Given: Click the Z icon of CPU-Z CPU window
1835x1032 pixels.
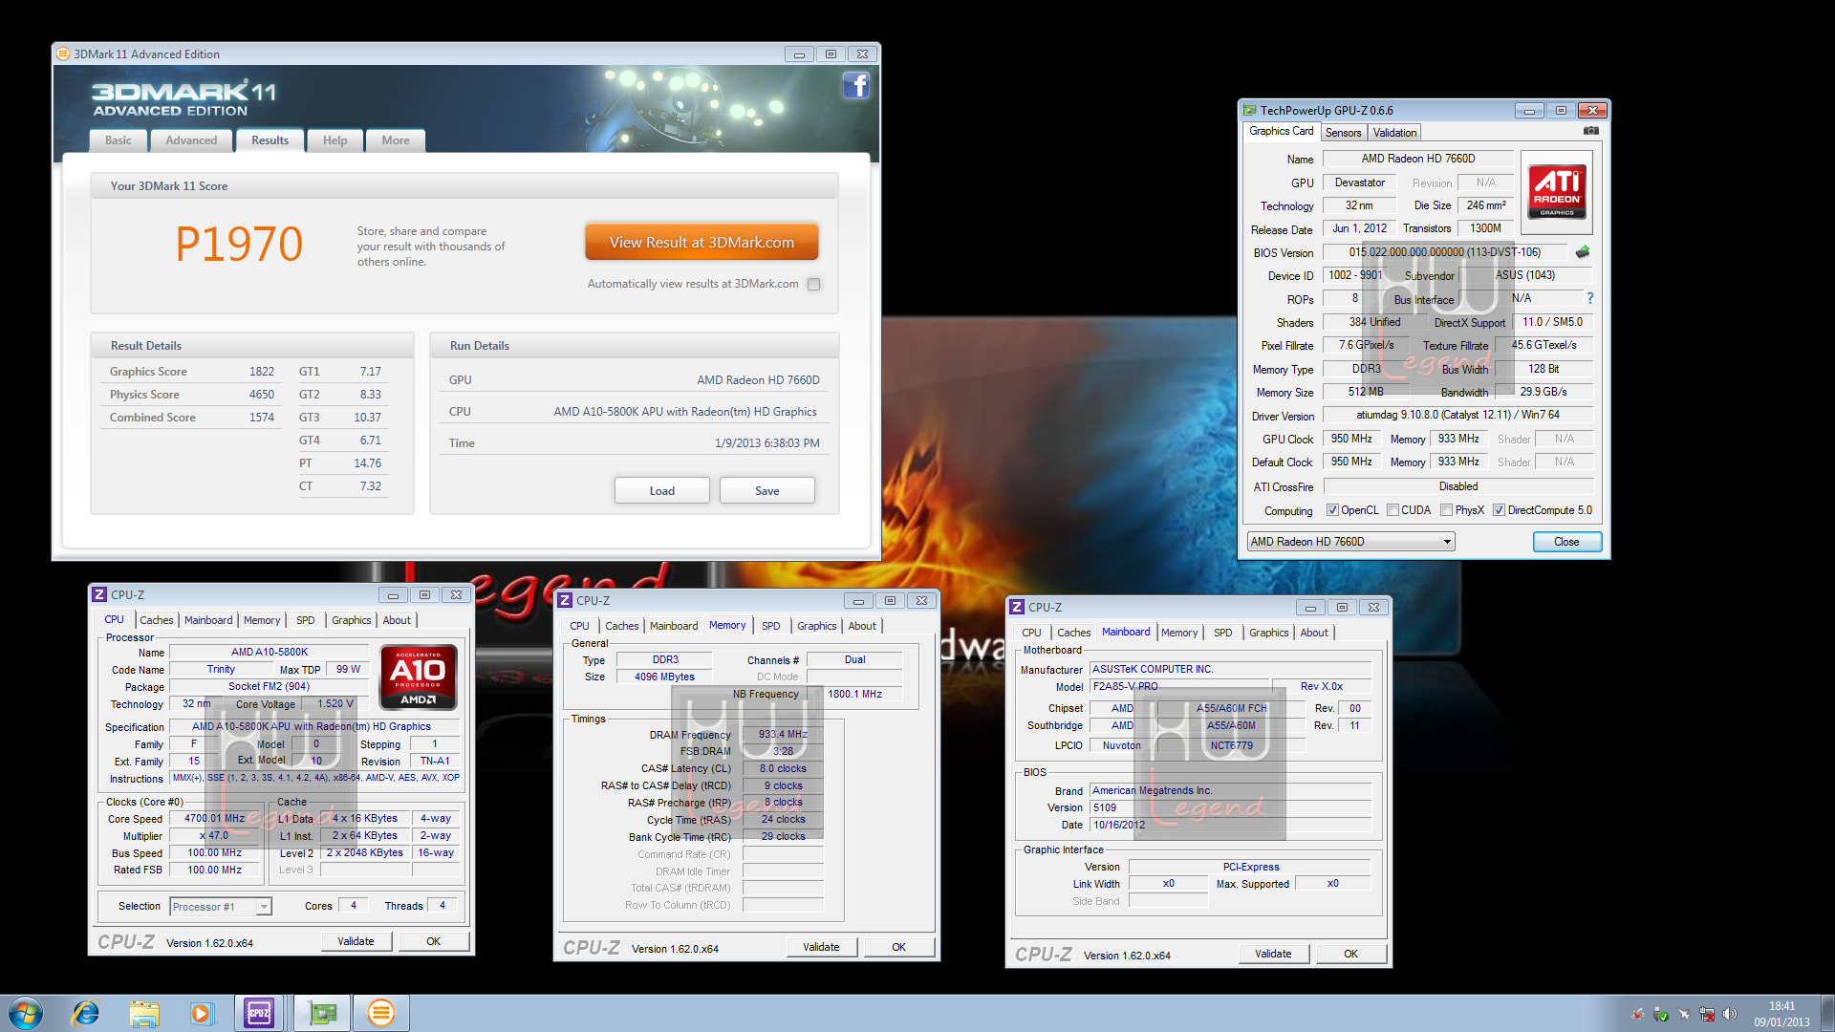Looking at the screenshot, I should pyautogui.click(x=98, y=594).
